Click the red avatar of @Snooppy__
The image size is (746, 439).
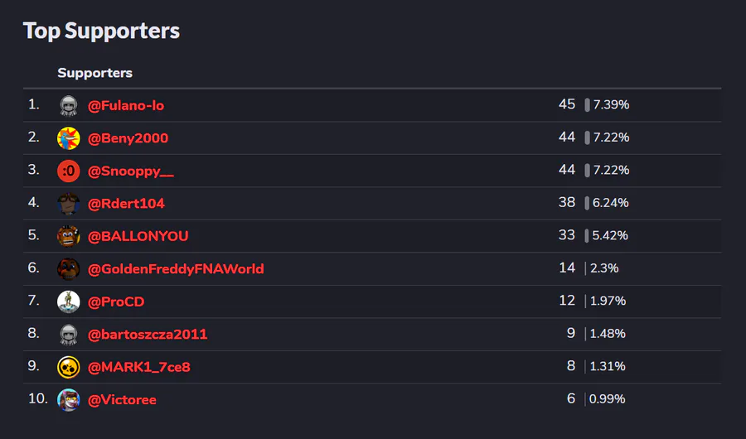pos(68,171)
